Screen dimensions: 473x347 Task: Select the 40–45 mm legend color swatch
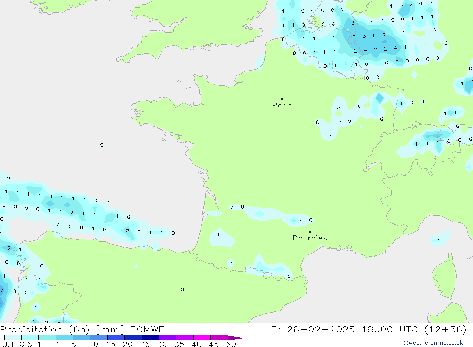click(x=202, y=338)
